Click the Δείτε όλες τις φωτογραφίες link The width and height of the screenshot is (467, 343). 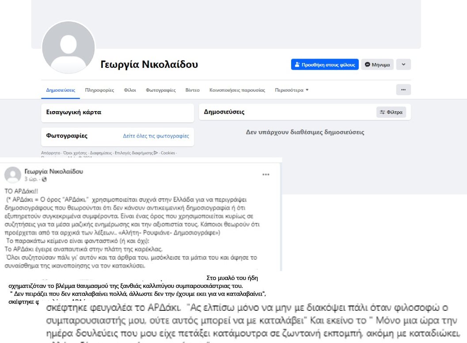(156, 136)
